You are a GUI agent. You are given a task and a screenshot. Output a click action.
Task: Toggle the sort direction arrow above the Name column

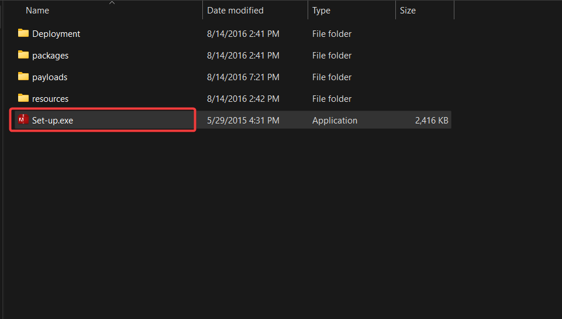[x=112, y=3]
